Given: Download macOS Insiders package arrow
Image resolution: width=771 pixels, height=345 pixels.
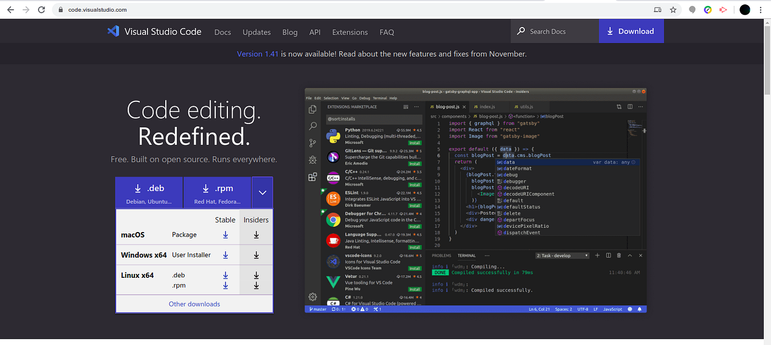Looking at the screenshot, I should (x=256, y=235).
